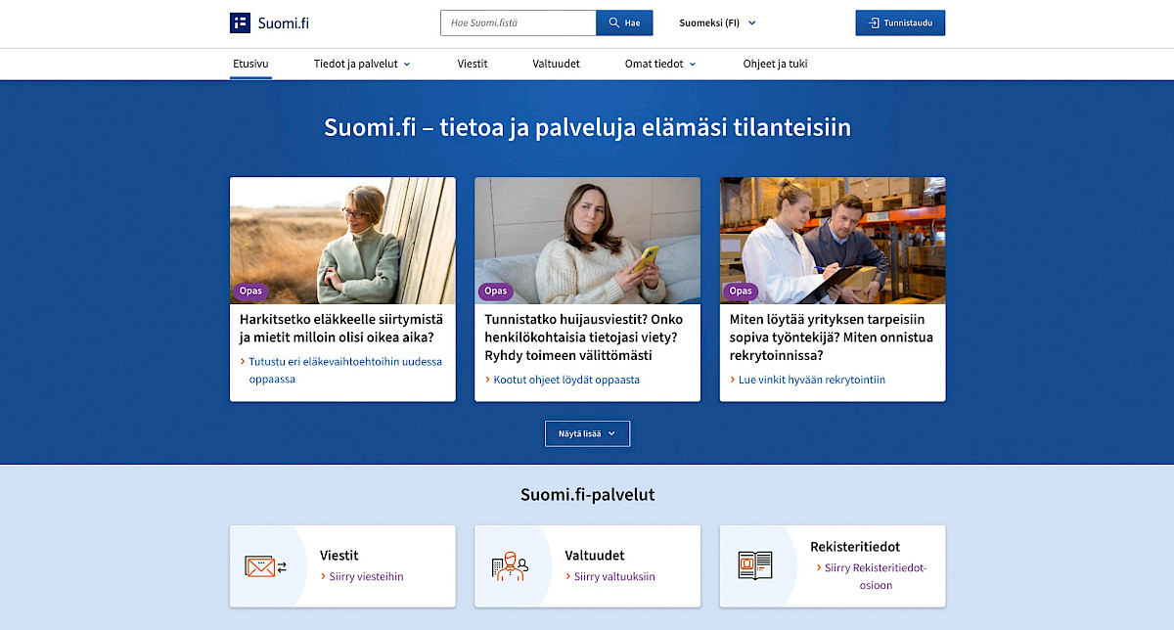This screenshot has width=1174, height=630.
Task: Expand the Omat tiedot menu
Action: (x=660, y=64)
